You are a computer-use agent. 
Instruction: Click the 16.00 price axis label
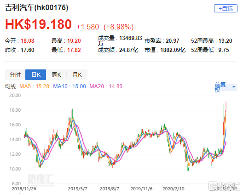click(15, 125)
